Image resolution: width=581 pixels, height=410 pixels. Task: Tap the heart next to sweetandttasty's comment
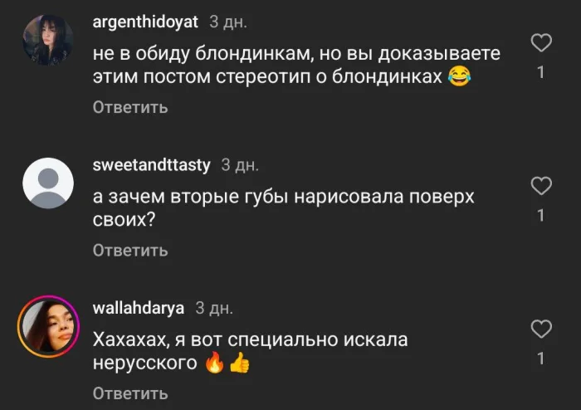pos(541,186)
